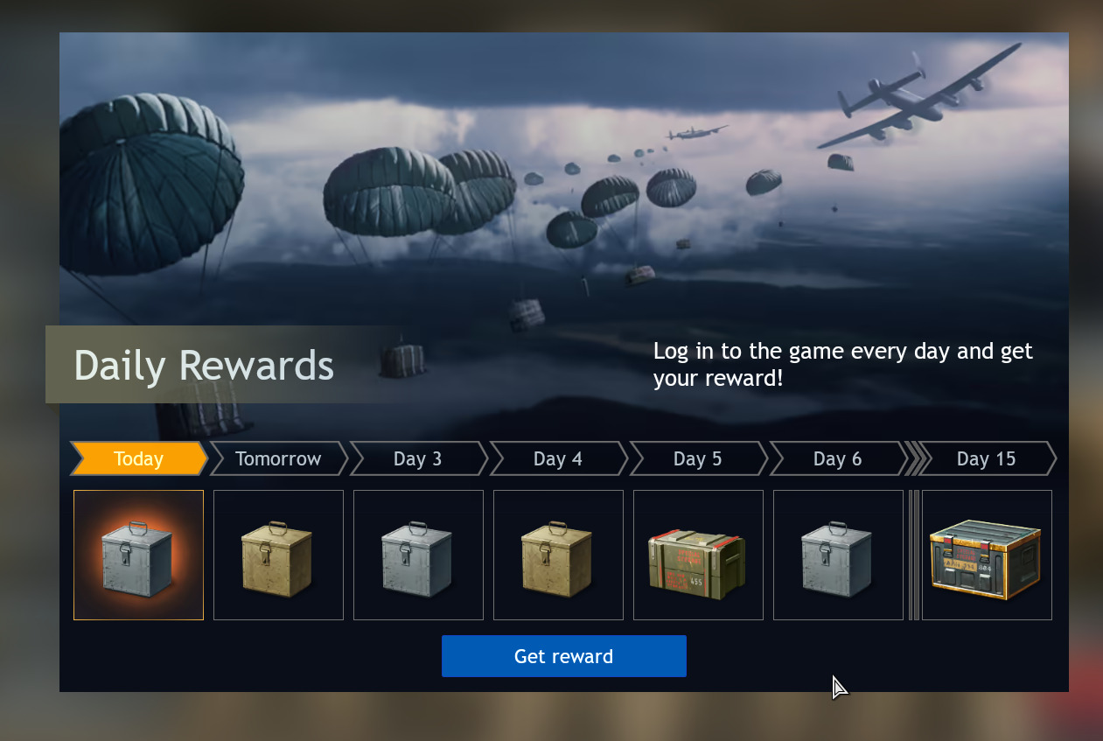Jump to the Day 15 tab
Image resolution: width=1103 pixels, height=741 pixels.
(x=988, y=458)
